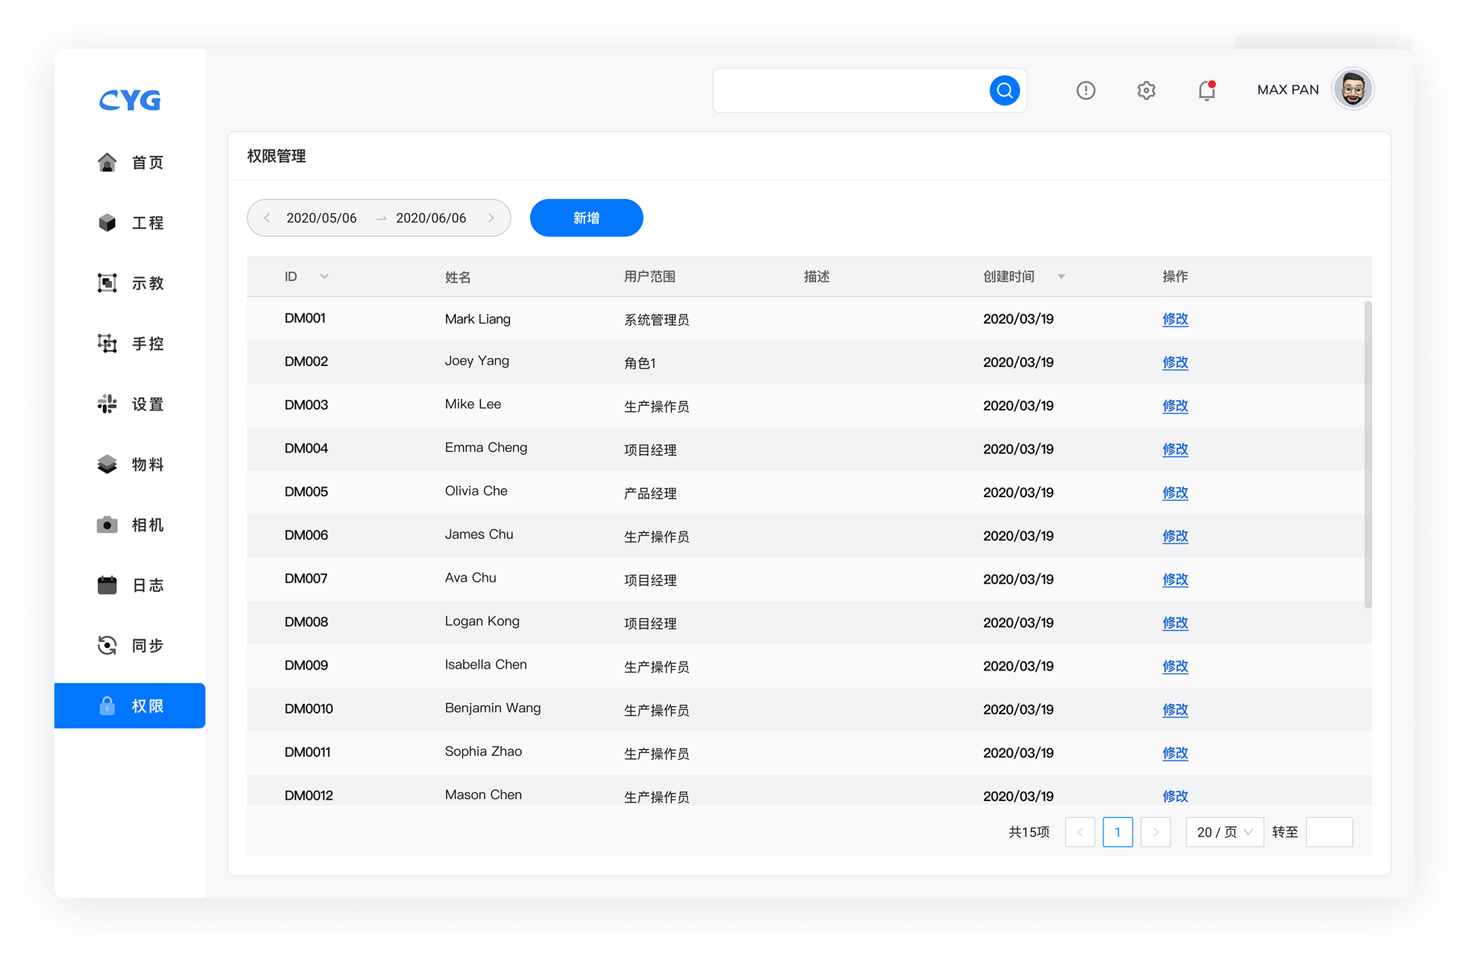The width and height of the screenshot is (1468, 958).
Task: Click 共15项 total count text
Action: 1029,832
